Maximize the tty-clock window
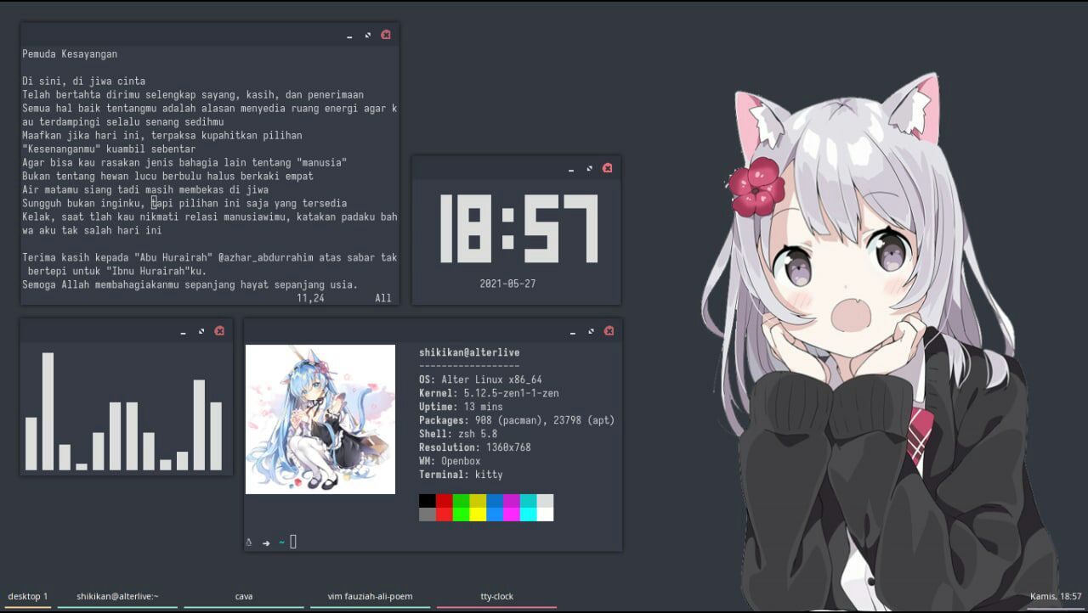Viewport: 1088px width, 613px height. click(590, 168)
